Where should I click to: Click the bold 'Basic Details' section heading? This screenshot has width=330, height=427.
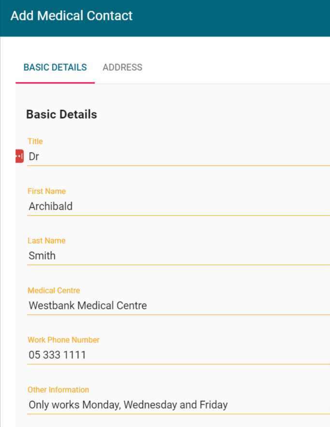(61, 115)
